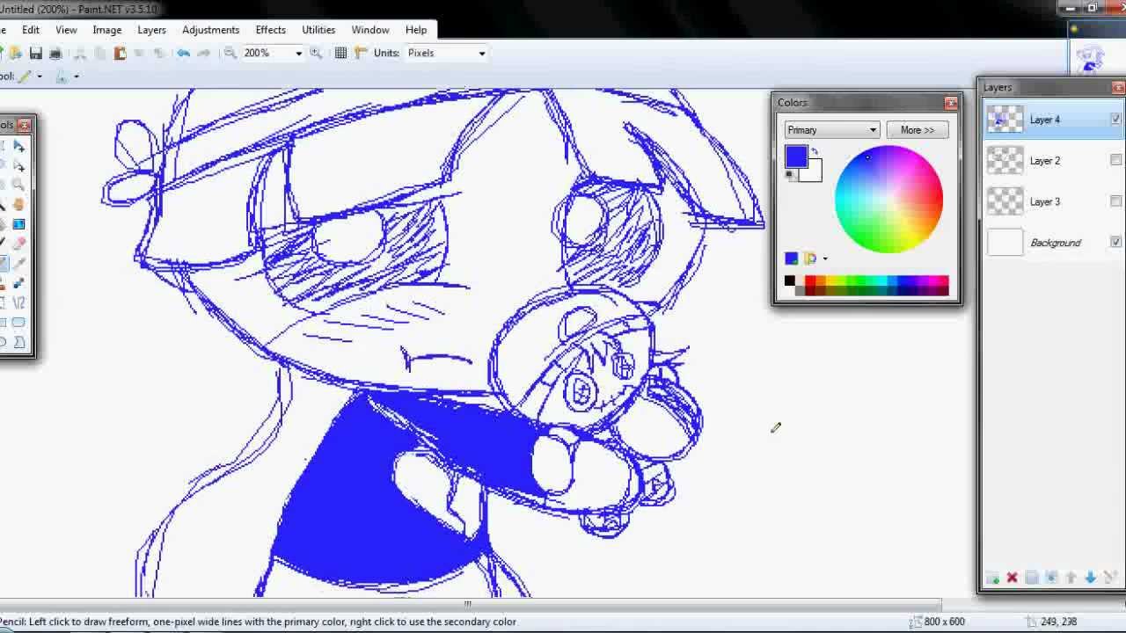
Task: Click the Redo arrow icon
Action: (203, 53)
